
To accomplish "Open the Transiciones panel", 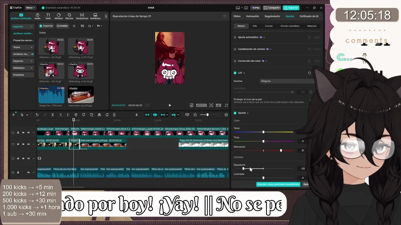I will click(x=82, y=16).
